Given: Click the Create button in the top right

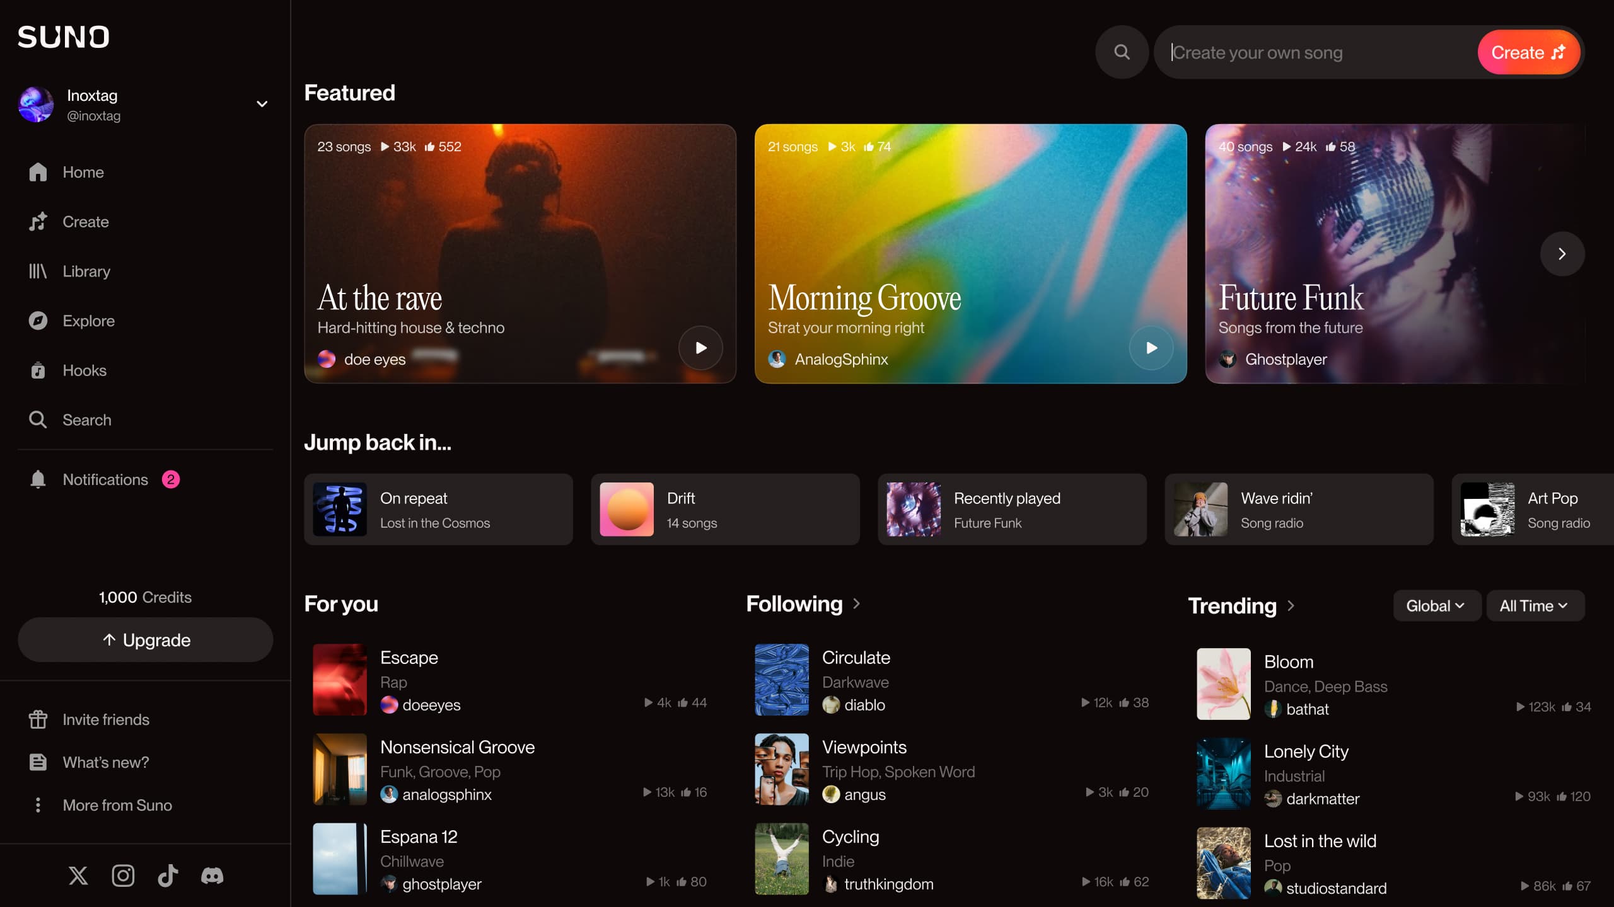Looking at the screenshot, I should [1528, 52].
